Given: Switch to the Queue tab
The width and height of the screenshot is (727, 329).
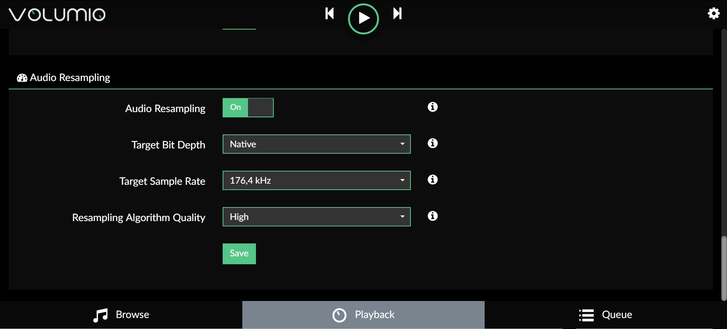Looking at the screenshot, I should coord(606,315).
